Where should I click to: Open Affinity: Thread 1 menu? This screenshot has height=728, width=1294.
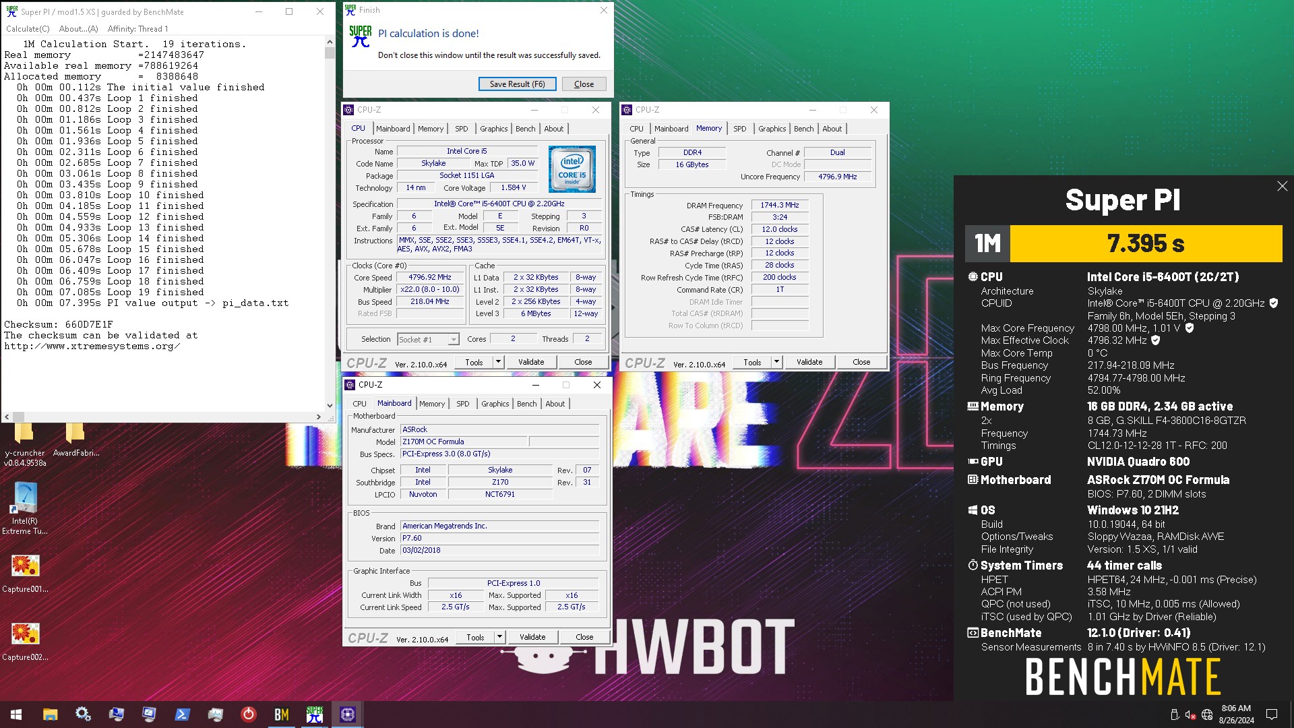tap(137, 29)
